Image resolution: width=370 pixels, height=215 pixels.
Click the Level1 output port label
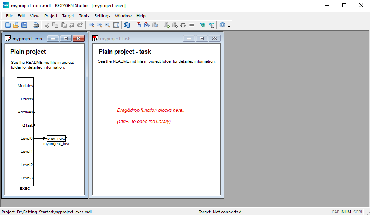[x=27, y=152]
